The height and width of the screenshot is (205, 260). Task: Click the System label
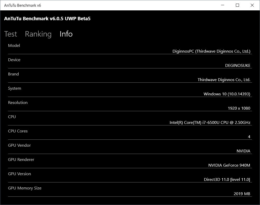[x=15, y=88]
